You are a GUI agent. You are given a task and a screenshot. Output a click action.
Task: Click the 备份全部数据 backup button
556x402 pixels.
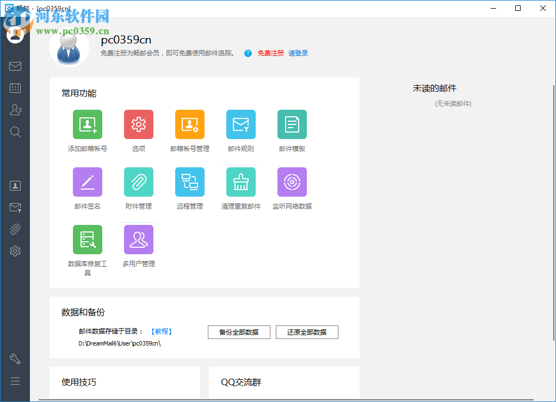(238, 332)
